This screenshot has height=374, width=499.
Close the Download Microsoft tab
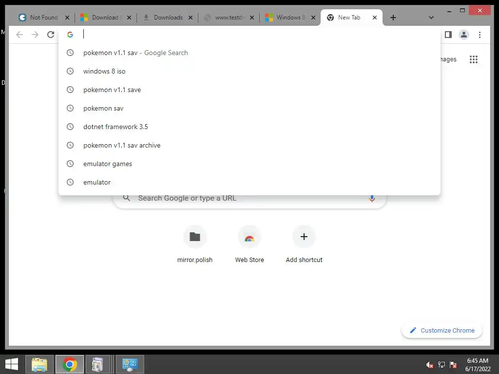129,18
